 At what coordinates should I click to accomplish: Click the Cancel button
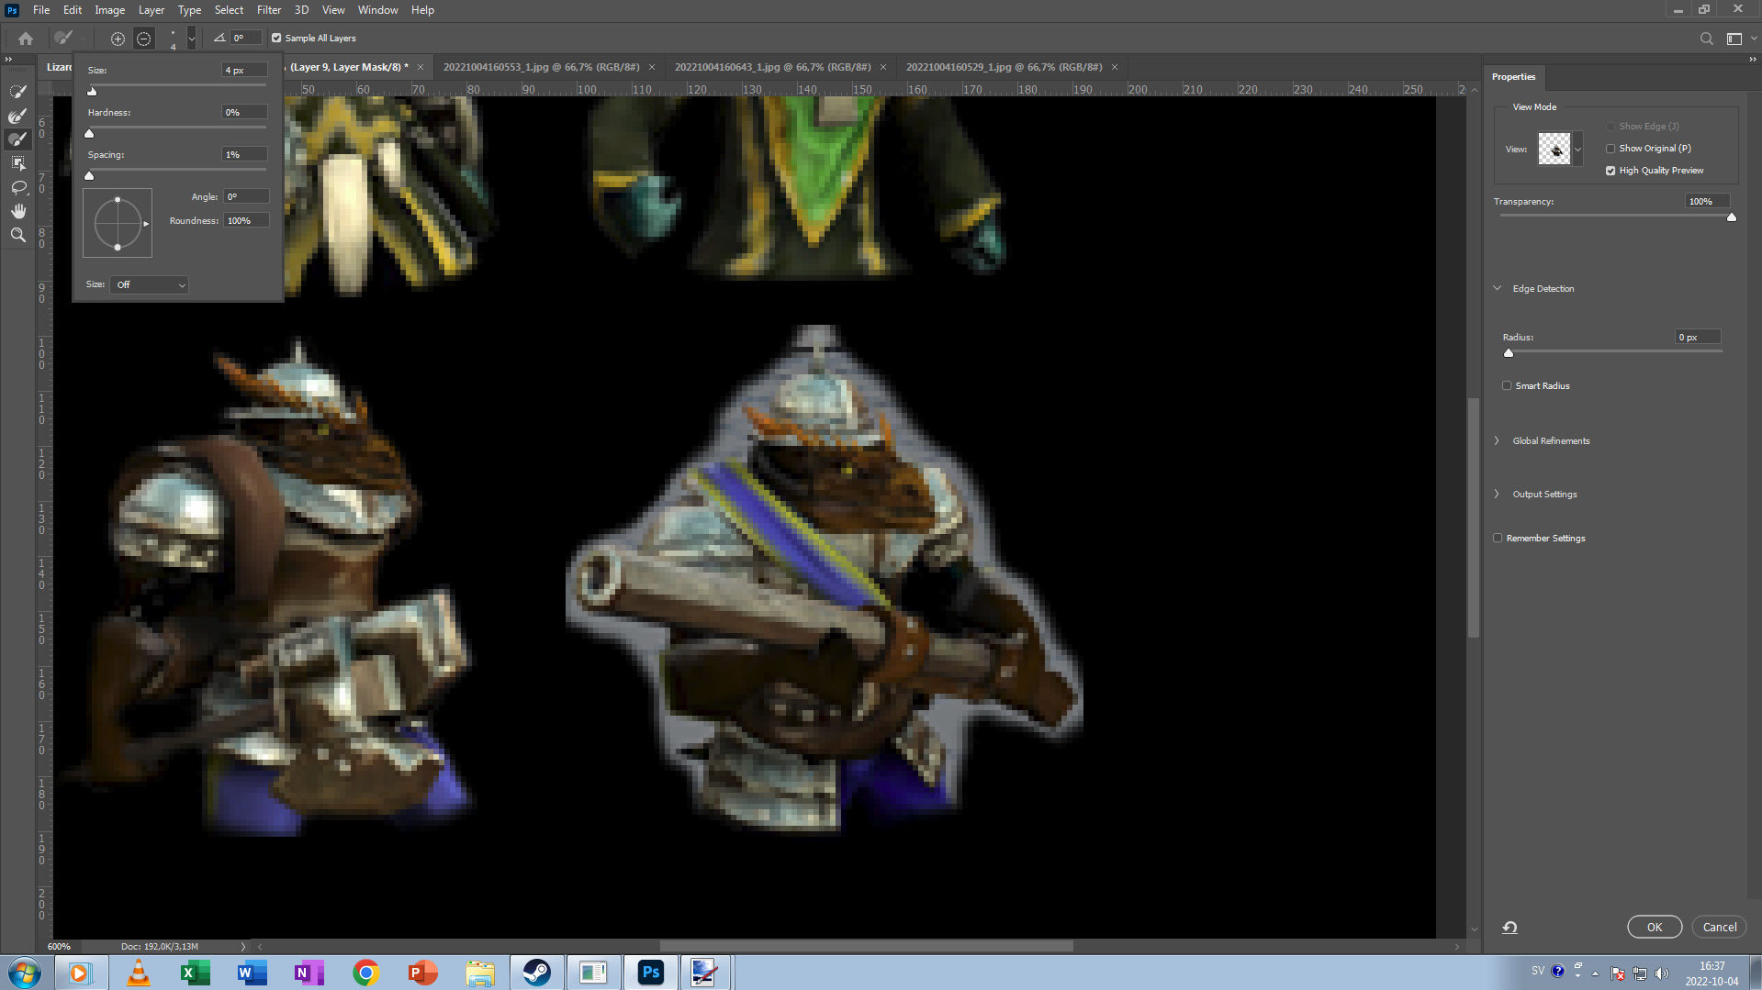coord(1720,927)
